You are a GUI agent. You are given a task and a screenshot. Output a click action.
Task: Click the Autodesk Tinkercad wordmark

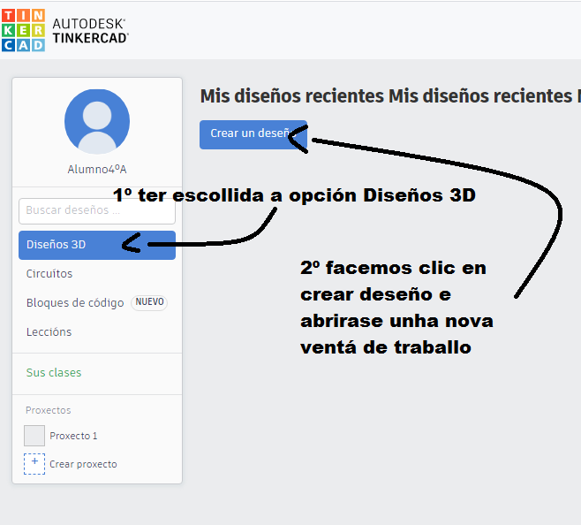pyautogui.click(x=91, y=30)
